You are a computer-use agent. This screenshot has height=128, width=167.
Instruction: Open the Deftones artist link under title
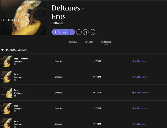pos(57,23)
